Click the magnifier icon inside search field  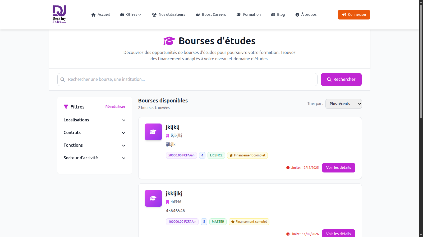coord(63,80)
